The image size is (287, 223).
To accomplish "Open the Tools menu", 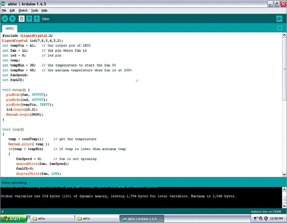I will [34, 10].
